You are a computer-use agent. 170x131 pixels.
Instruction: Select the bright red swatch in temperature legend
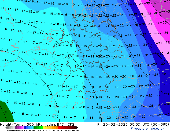pyautogui.click(x=58, y=128)
